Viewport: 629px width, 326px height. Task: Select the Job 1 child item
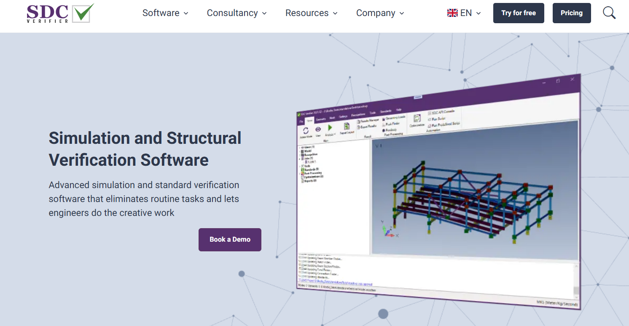(310, 162)
